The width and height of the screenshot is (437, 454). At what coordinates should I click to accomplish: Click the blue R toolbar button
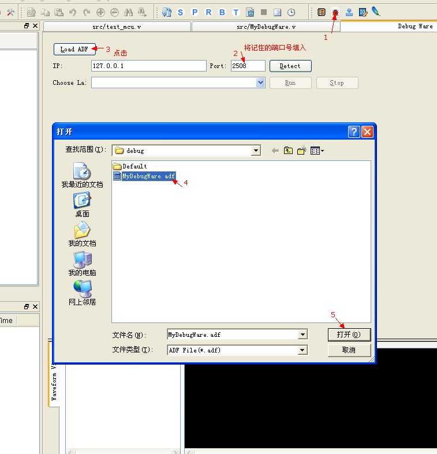pyautogui.click(x=208, y=13)
